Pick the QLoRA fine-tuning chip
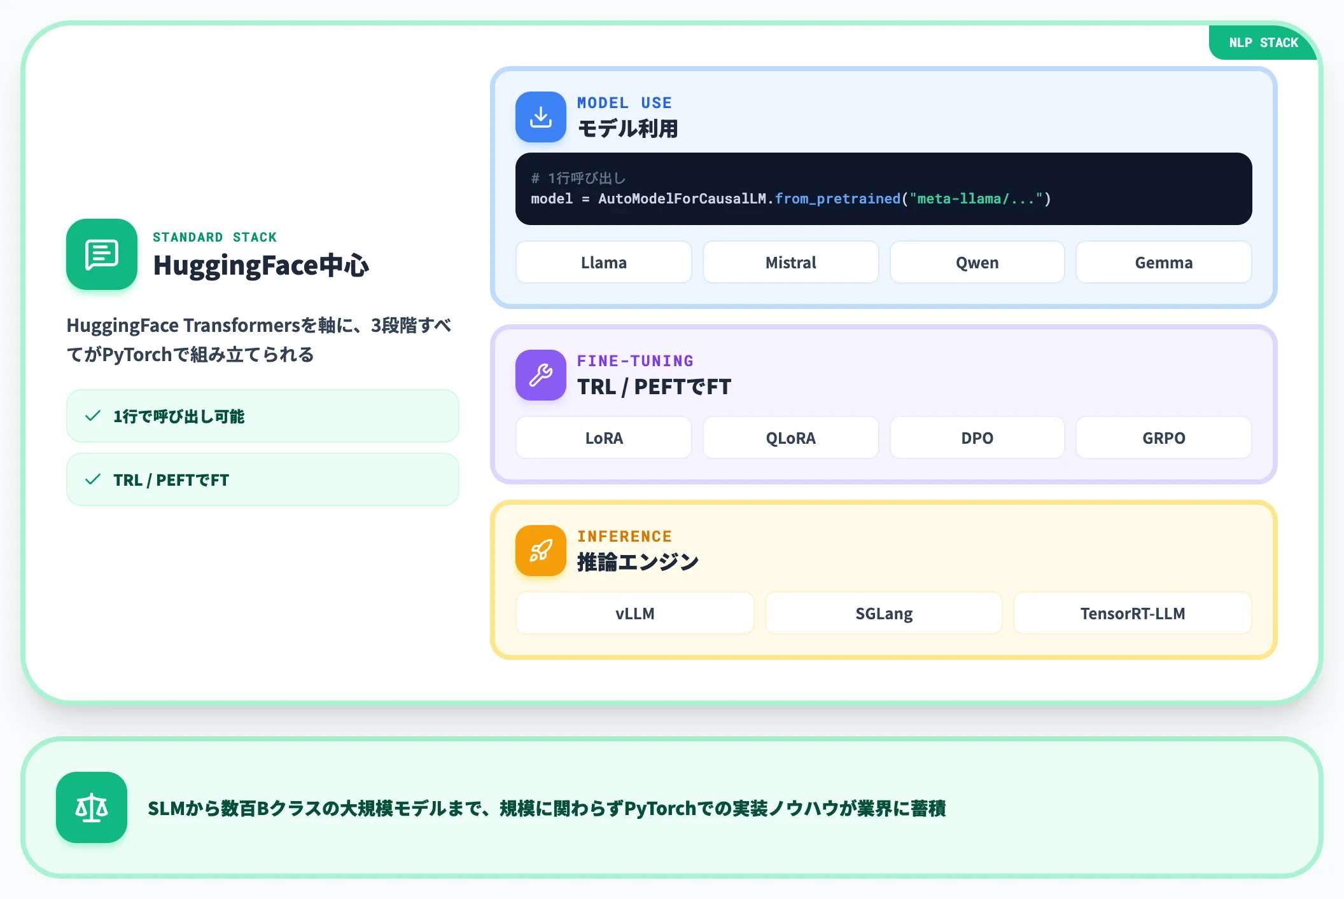 pos(790,437)
